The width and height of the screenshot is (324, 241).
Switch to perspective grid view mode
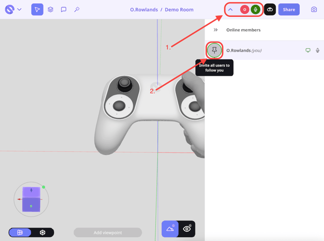click(20, 232)
